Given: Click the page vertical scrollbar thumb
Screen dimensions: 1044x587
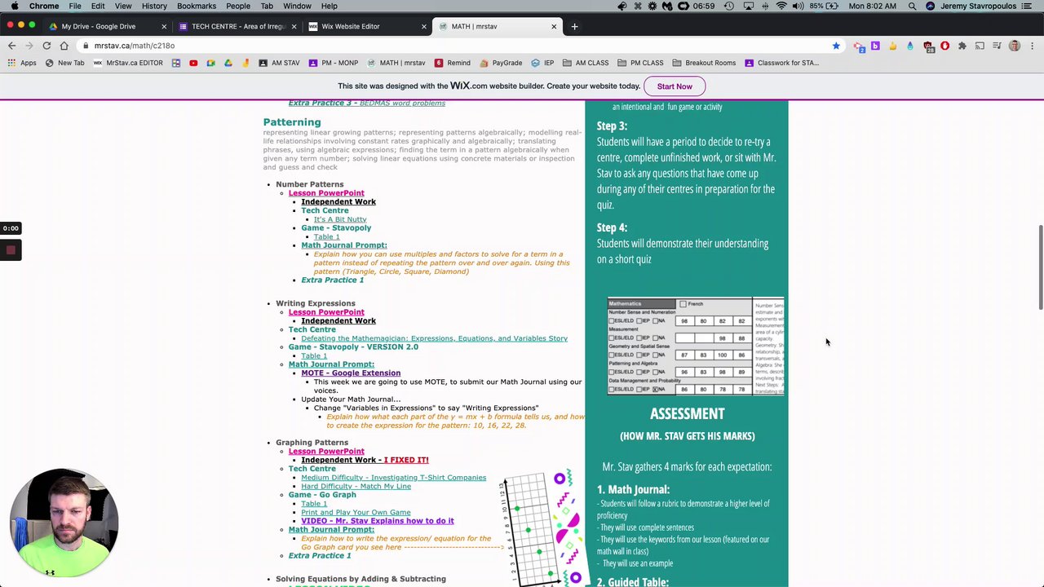Looking at the screenshot, I should click(x=1040, y=267).
